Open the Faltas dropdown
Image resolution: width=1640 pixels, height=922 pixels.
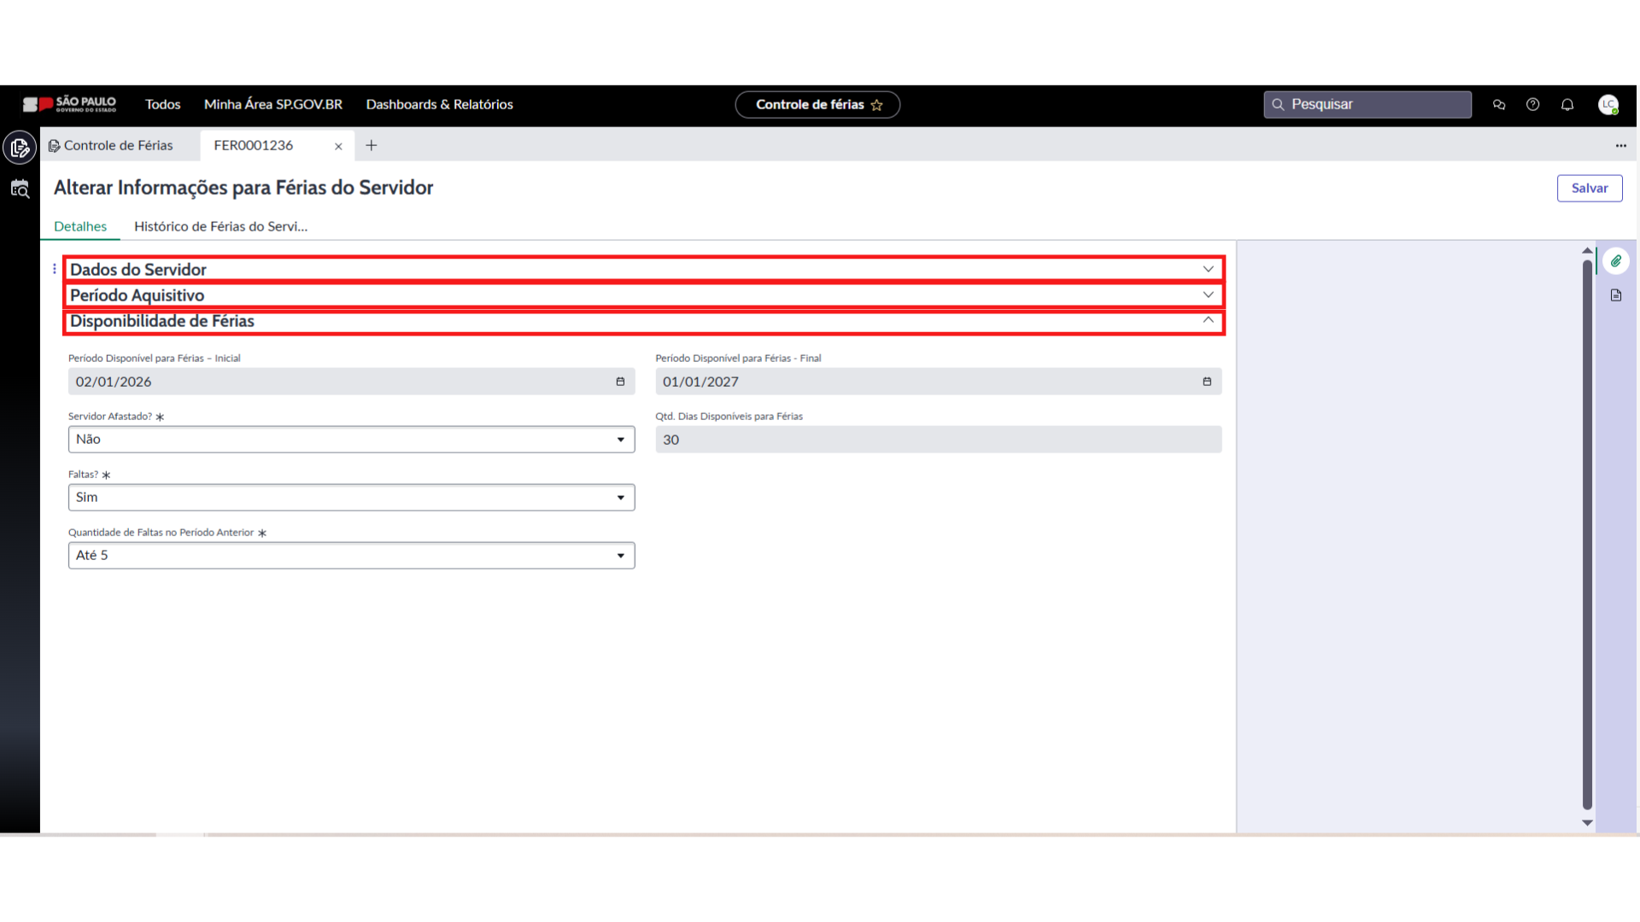click(351, 498)
